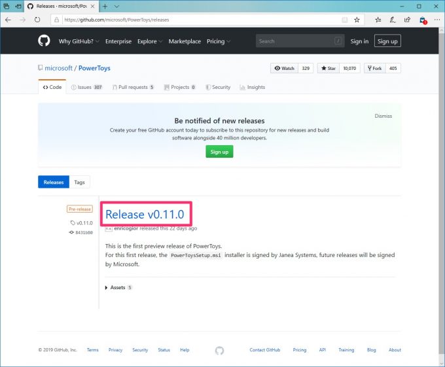This screenshot has width=445, height=367.
Task: Open enricogior author profile link
Action: pyautogui.click(x=126, y=228)
